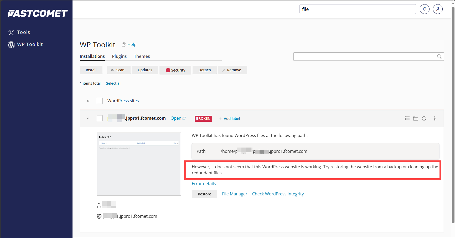Click the Install button
Image resolution: width=455 pixels, height=238 pixels.
[x=91, y=70]
